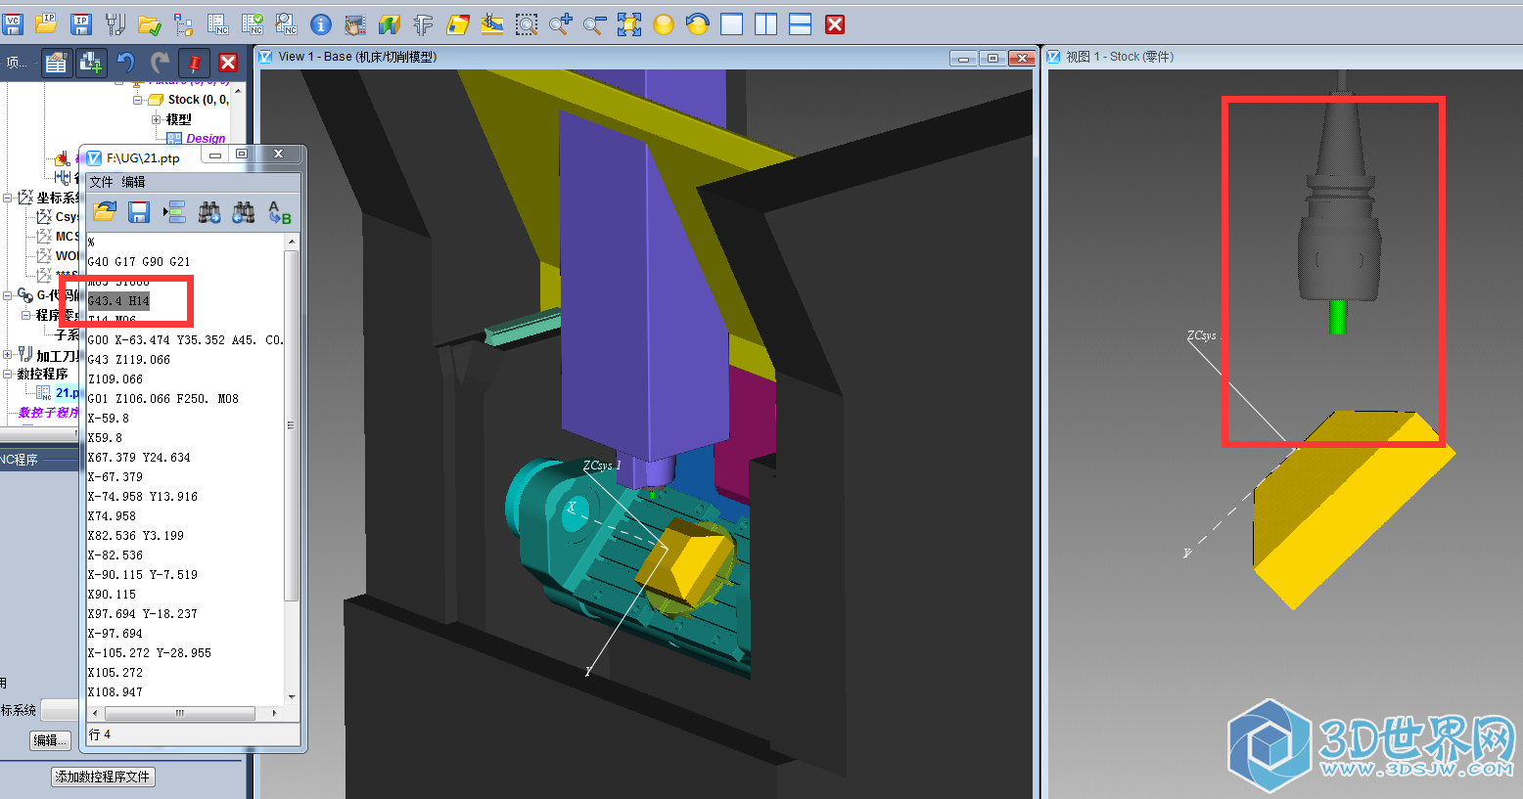Viewport: 1523px width, 799px height.
Task: Click the line numbering icon in editor
Action: pos(174,211)
